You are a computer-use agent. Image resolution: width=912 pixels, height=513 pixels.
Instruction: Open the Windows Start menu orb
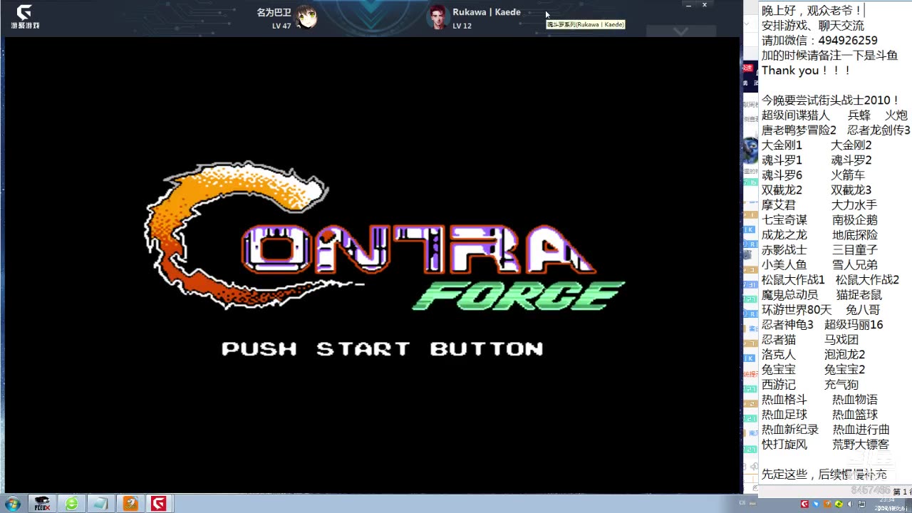point(12,504)
